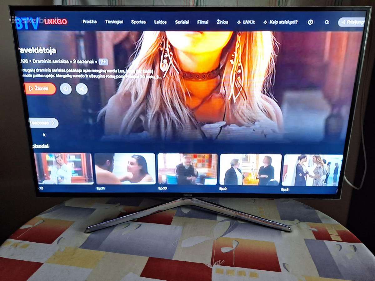The height and width of the screenshot is (281, 375).
Task: Expand the sezonas selector chevron
Action: (x=53, y=123)
